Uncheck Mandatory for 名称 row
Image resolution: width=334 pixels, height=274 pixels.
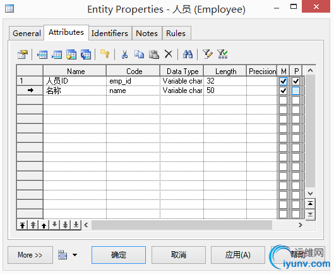(283, 90)
